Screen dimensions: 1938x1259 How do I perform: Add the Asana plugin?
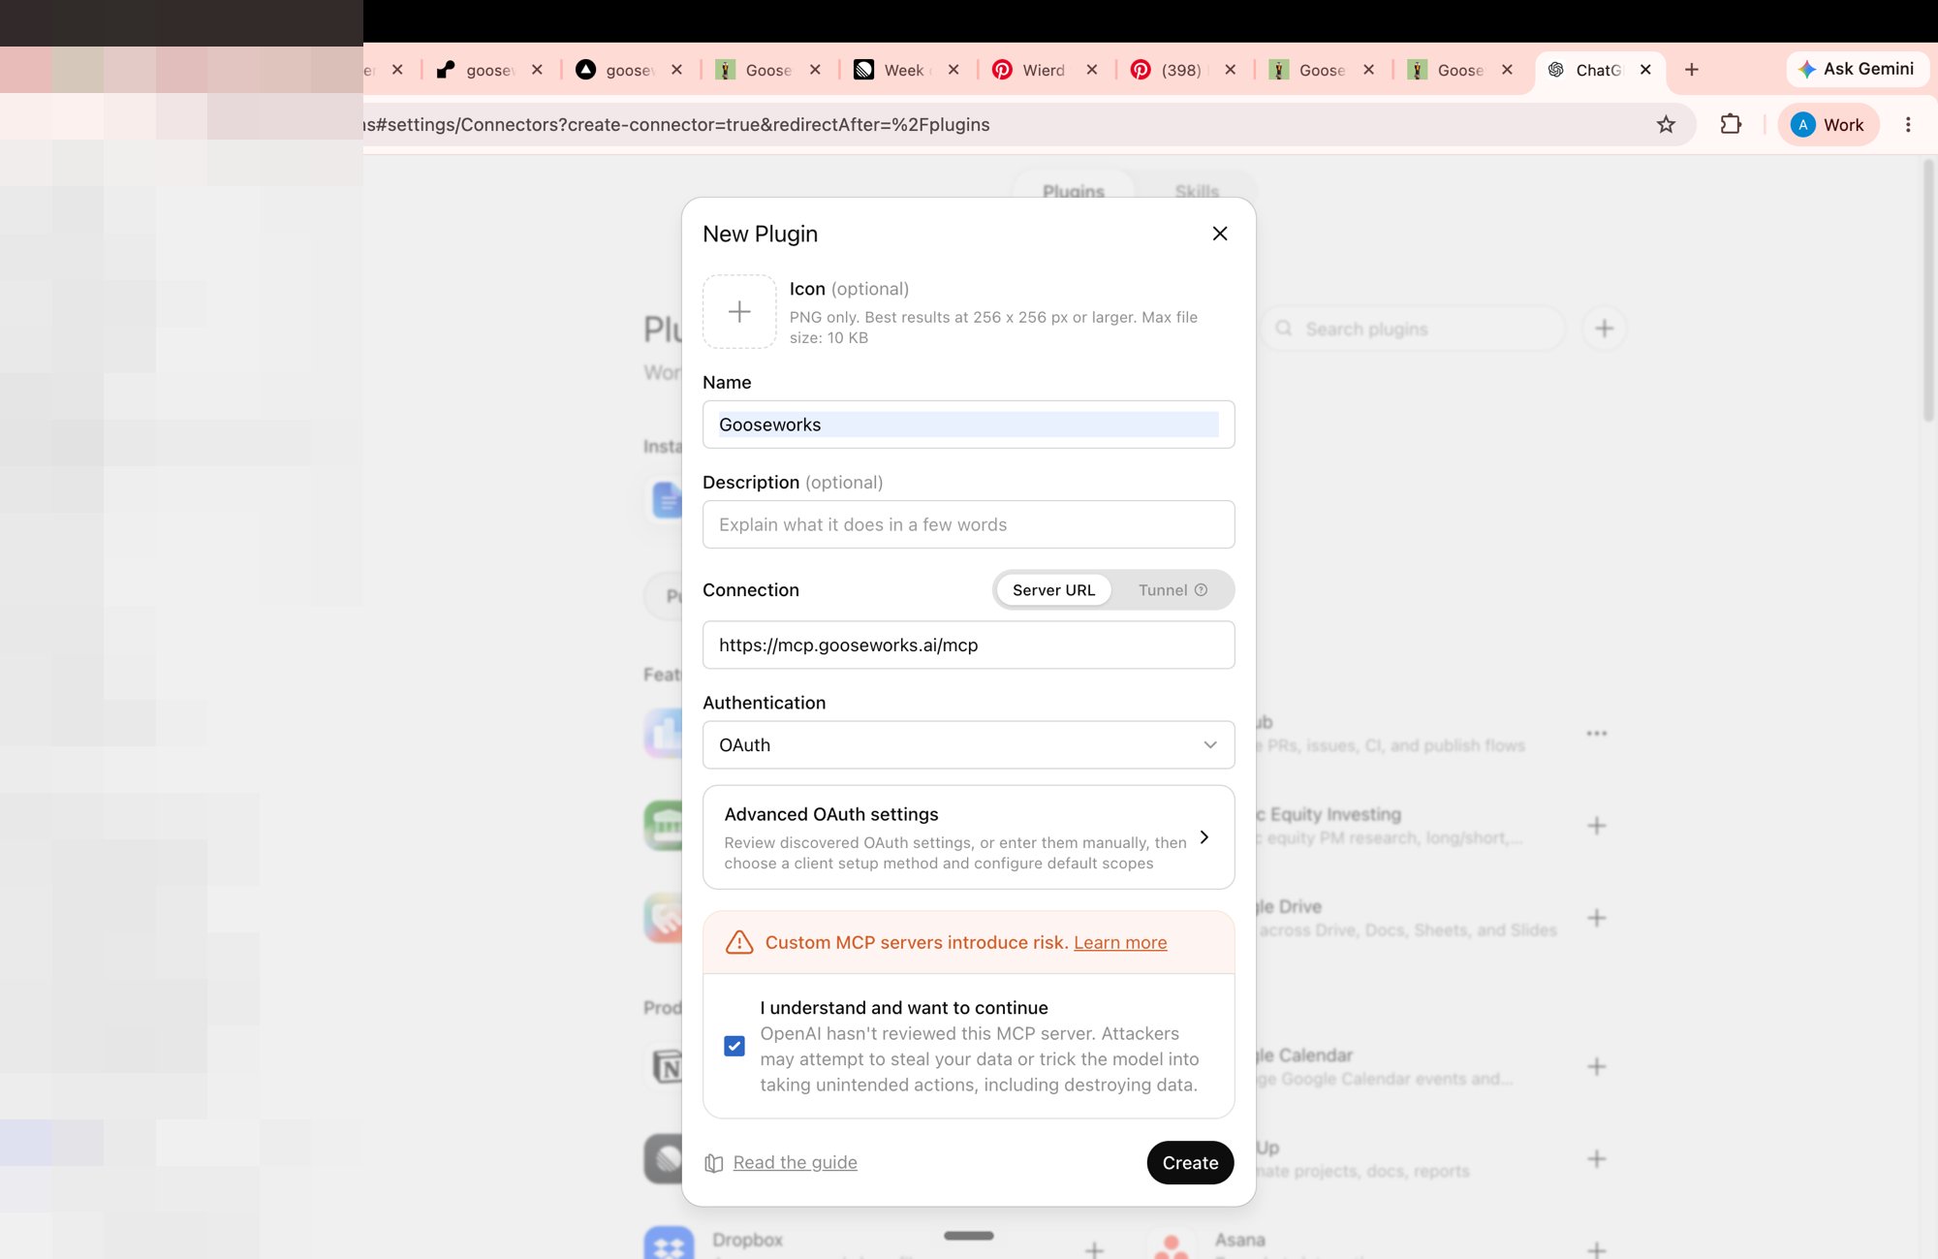click(1597, 1250)
